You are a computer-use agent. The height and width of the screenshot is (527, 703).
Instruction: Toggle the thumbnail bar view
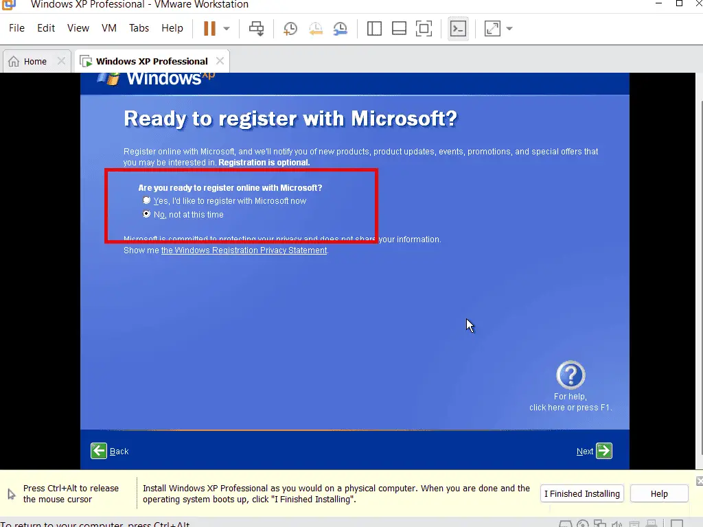399,29
